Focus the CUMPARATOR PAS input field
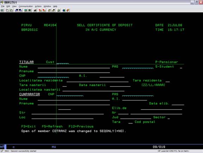The image size is (203, 153). 138,94
